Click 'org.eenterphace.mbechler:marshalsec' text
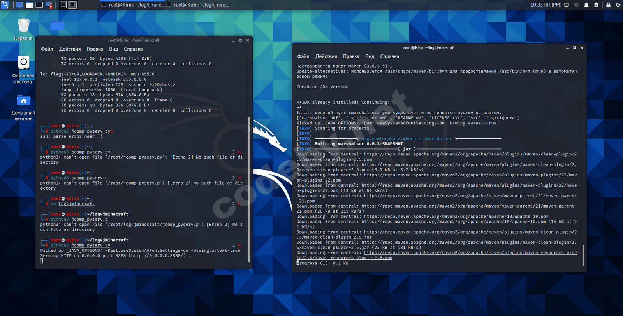The width and height of the screenshot is (623, 316). point(407,139)
